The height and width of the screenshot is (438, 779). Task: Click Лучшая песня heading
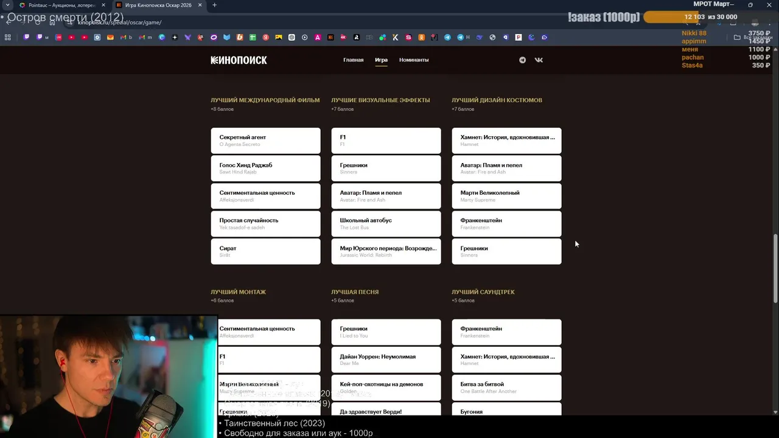coord(355,292)
